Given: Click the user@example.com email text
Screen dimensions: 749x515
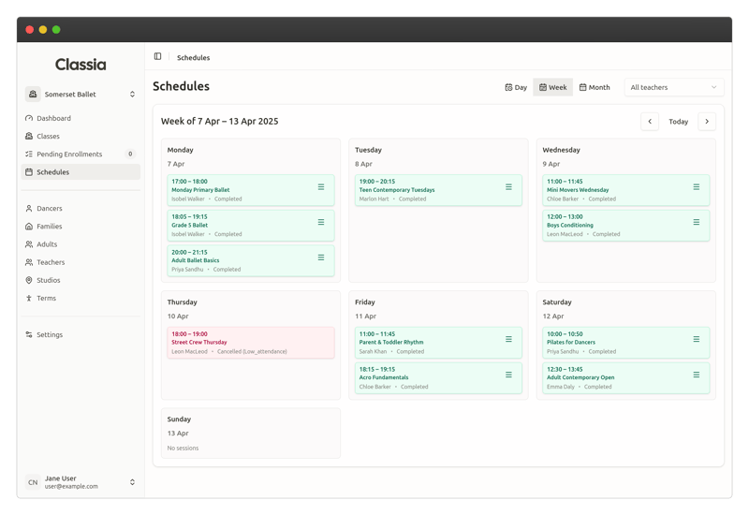Looking at the screenshot, I should click(72, 486).
